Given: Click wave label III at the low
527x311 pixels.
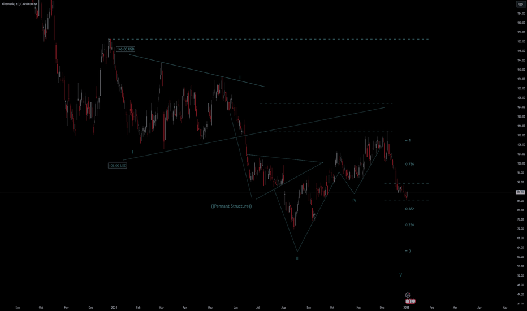Looking at the screenshot, I should tap(297, 258).
